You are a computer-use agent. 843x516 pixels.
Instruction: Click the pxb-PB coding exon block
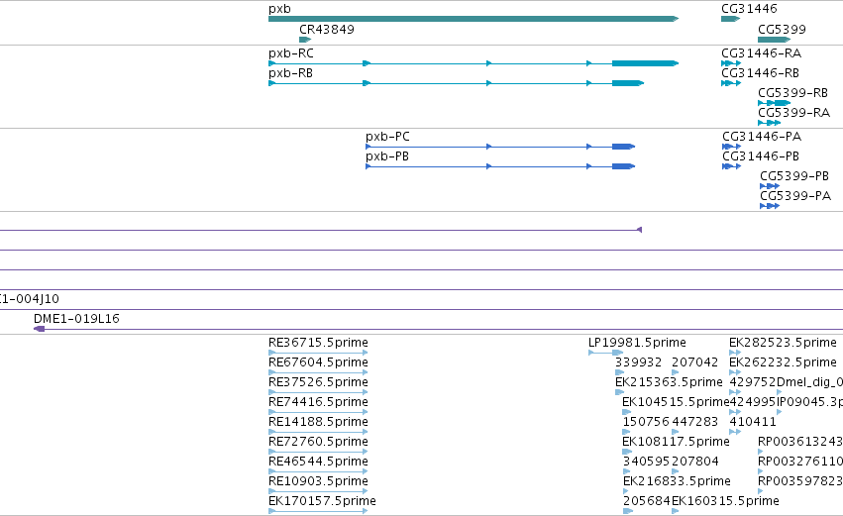pos(623,166)
